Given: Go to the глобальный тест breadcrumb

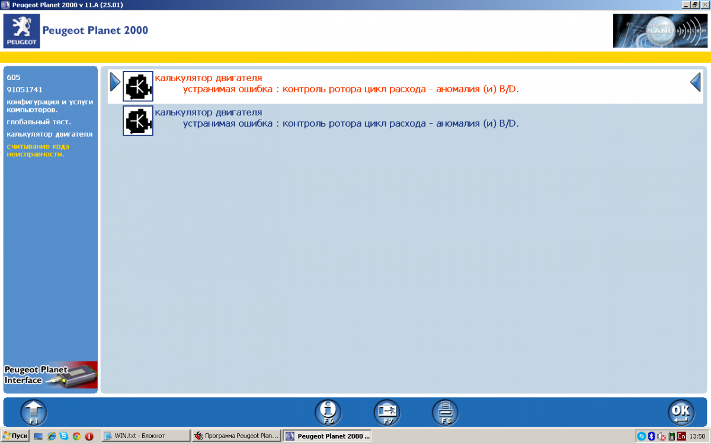Looking at the screenshot, I should 39,122.
